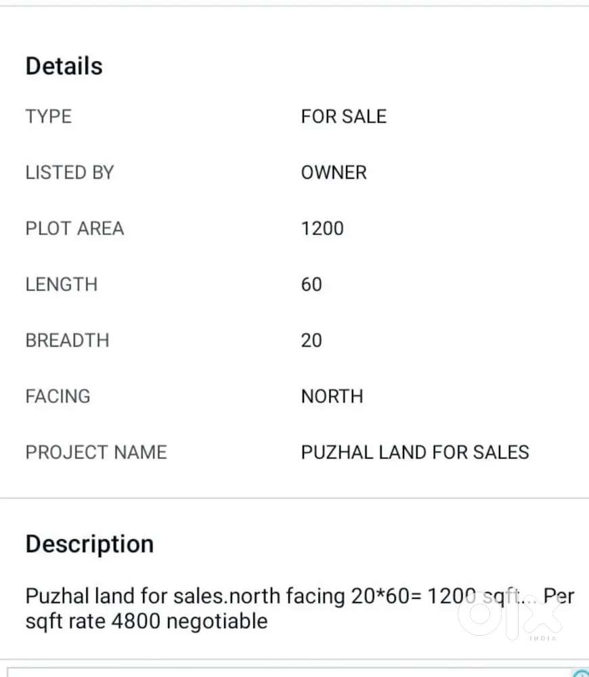The width and height of the screenshot is (589, 677).
Task: Select the TYPE field label
Action: tap(49, 116)
